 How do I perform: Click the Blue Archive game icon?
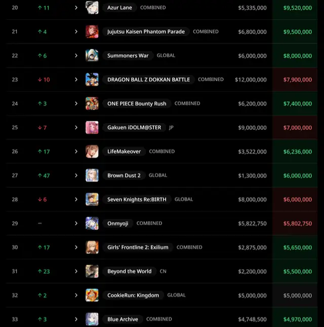pos(92,319)
